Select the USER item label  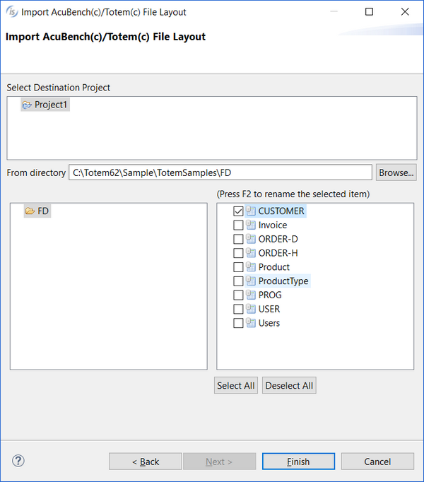(269, 310)
